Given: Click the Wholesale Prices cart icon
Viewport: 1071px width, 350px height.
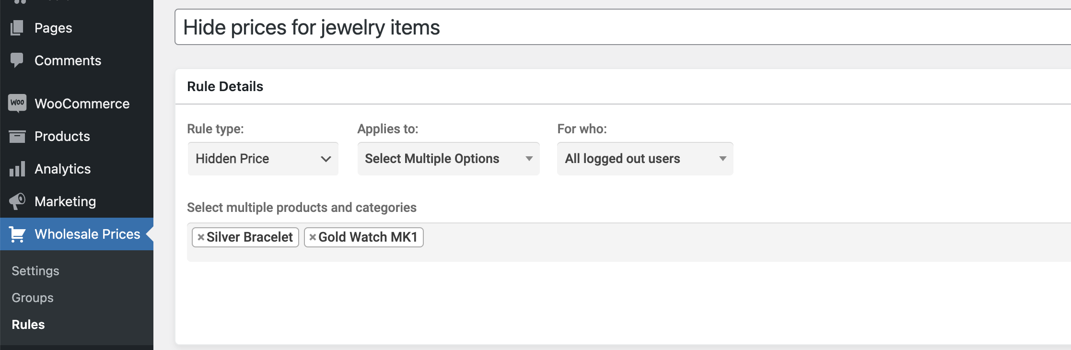Looking at the screenshot, I should pyautogui.click(x=17, y=234).
